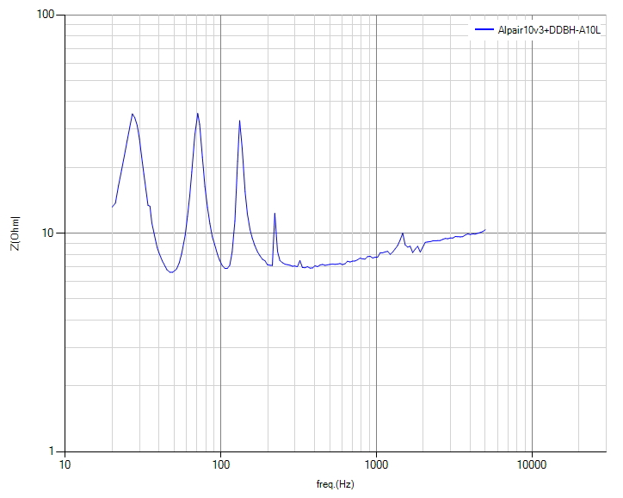
Task: Click the Alpair10v3+DDBH-A10L legend label
Action: click(x=549, y=30)
